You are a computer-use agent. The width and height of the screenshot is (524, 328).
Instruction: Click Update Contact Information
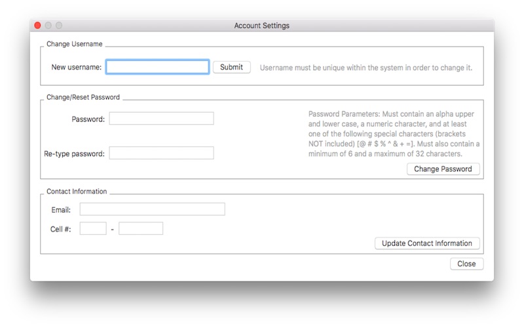[x=427, y=243]
